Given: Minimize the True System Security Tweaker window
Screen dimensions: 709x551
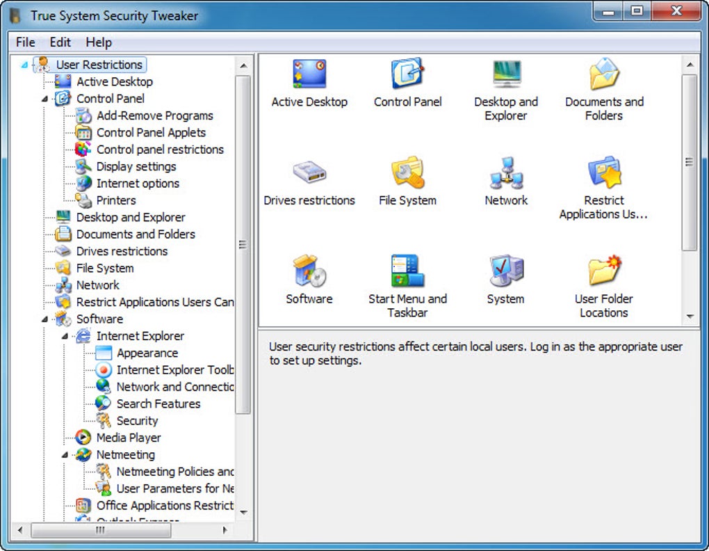Looking at the screenshot, I should coord(609,11).
